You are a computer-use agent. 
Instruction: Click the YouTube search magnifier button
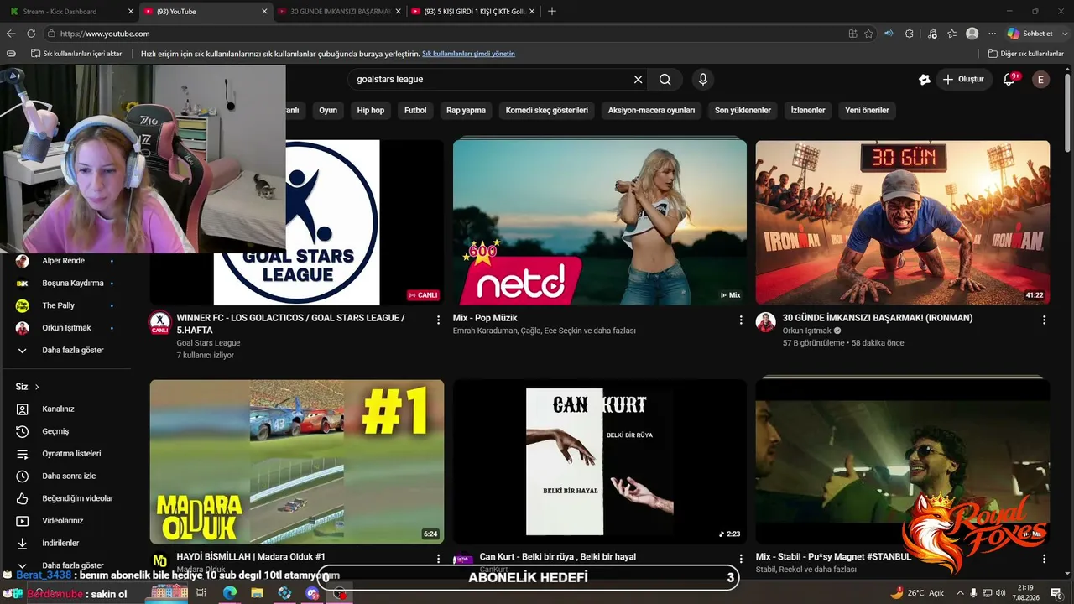click(665, 79)
